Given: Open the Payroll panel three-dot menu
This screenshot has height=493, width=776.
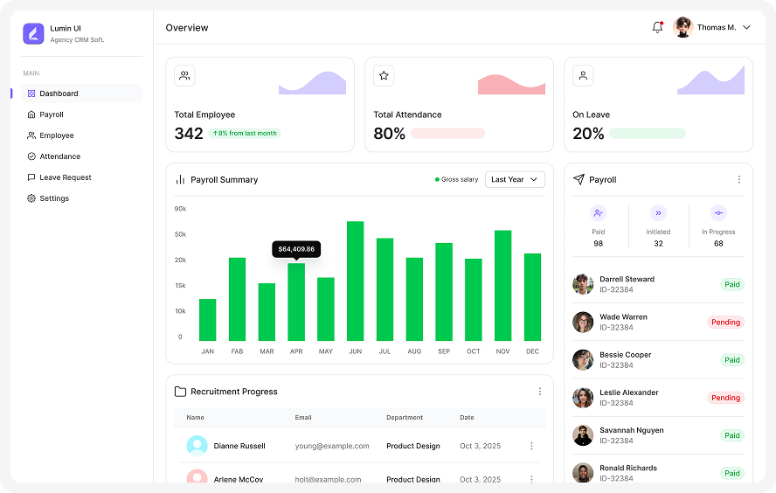Looking at the screenshot, I should click(x=738, y=179).
